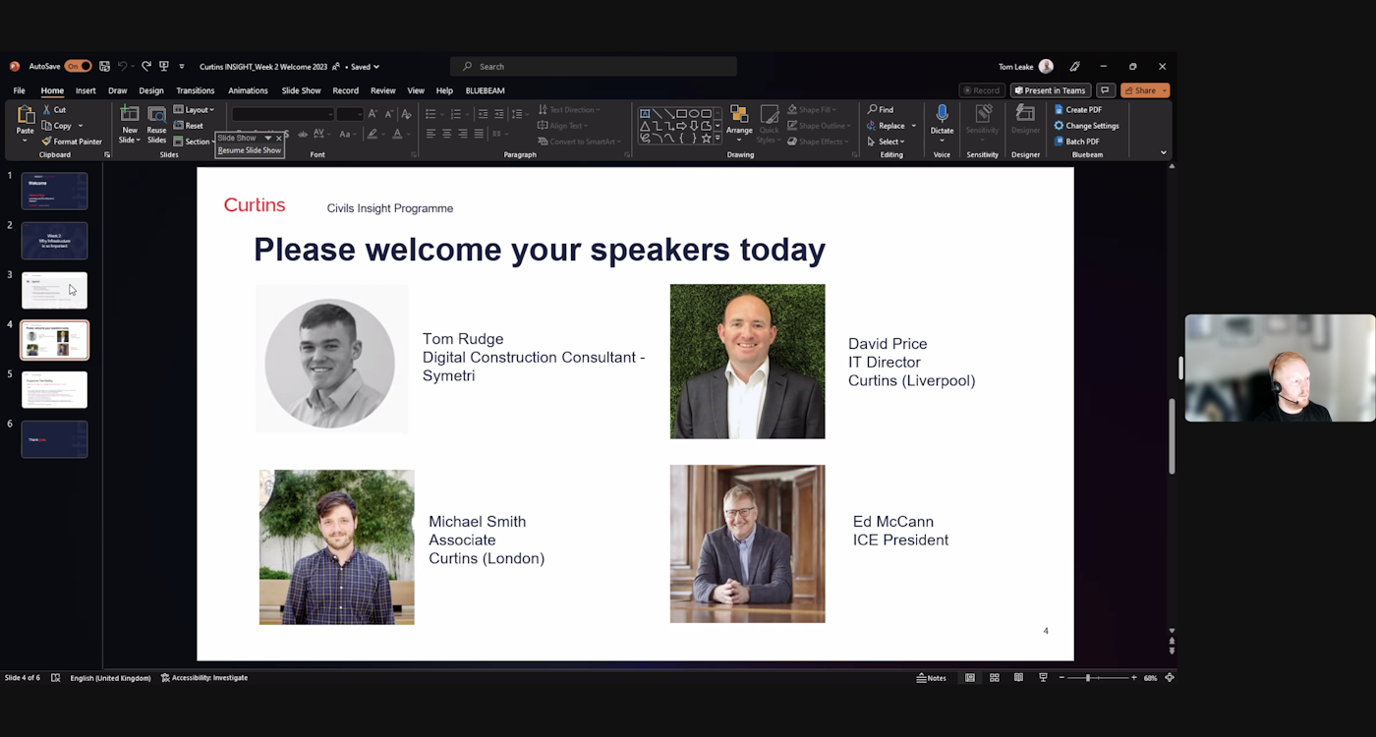Toggle the AutoSave switch off

(78, 67)
